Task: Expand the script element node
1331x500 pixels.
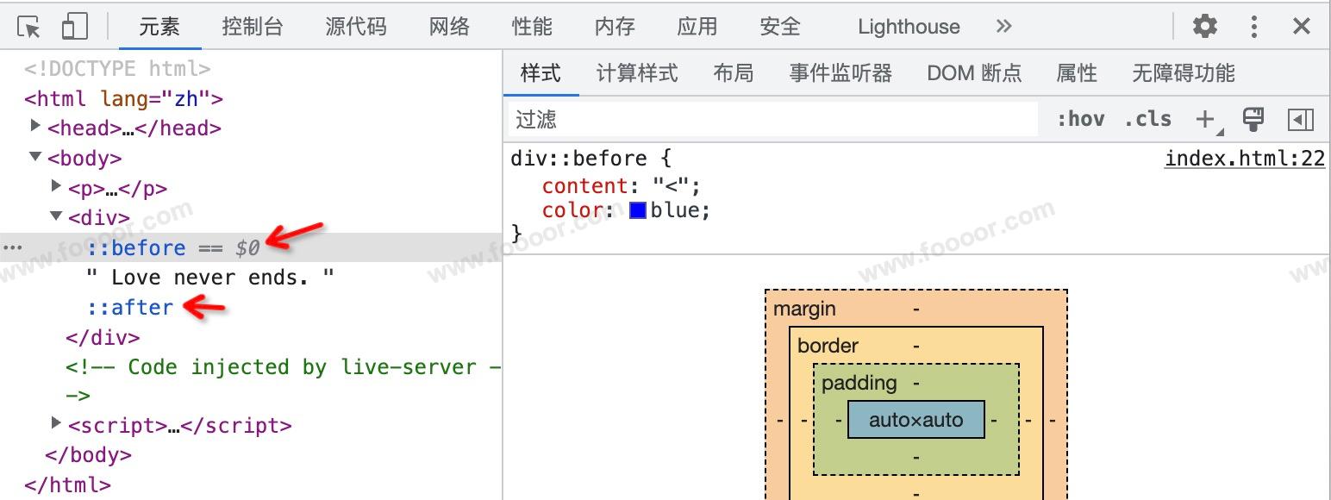Action: (x=56, y=423)
